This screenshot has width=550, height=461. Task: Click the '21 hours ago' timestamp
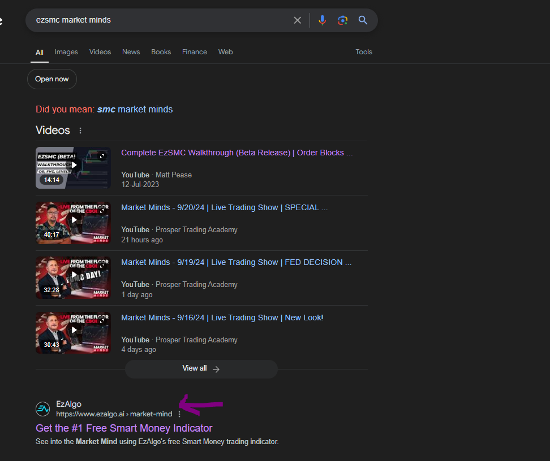pyautogui.click(x=142, y=240)
